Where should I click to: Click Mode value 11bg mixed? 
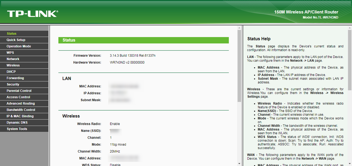pos(118,145)
